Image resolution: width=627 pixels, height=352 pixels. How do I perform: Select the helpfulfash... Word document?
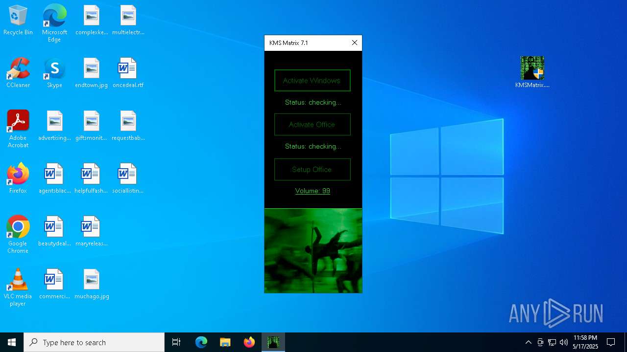point(92,179)
